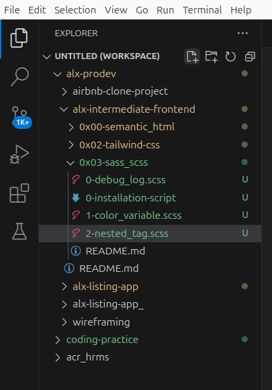Screen dimensions: 272x390
Task: Expand the 0x02-tailwind-css folder
Action: (71, 145)
